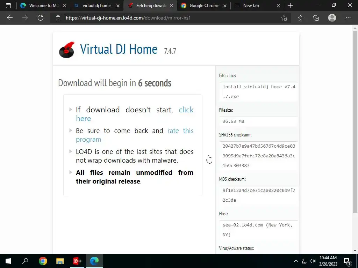Close the 'virtaul dj home' tab
358x268 pixels.
118,6
